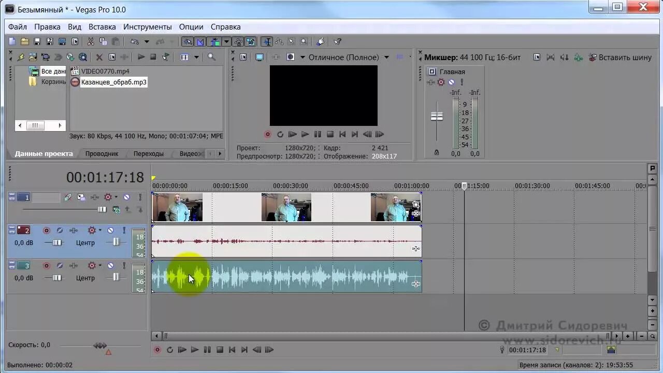
Task: Open the track 2 effects gear icon
Action: coord(92,230)
